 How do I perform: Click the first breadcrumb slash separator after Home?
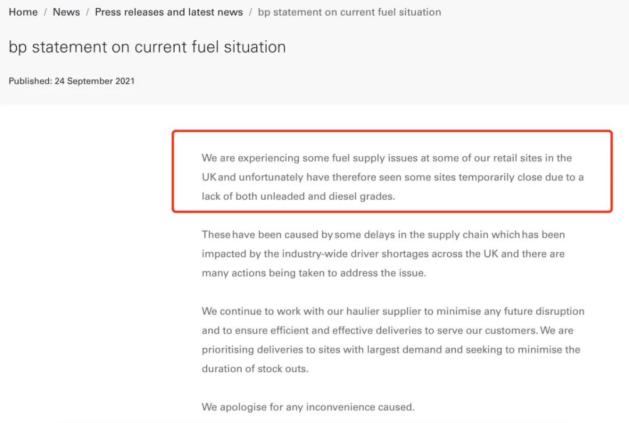[45, 12]
